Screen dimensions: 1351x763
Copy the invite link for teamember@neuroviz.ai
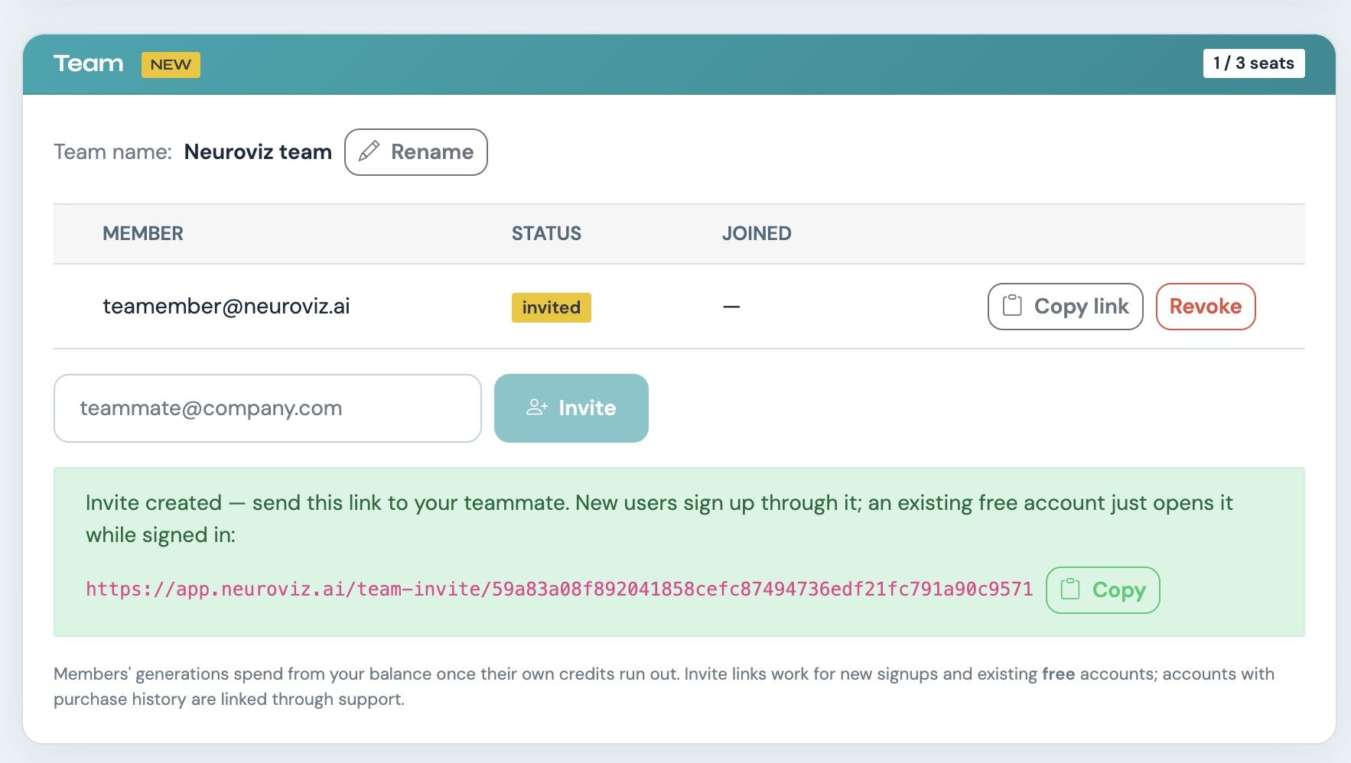click(1065, 307)
